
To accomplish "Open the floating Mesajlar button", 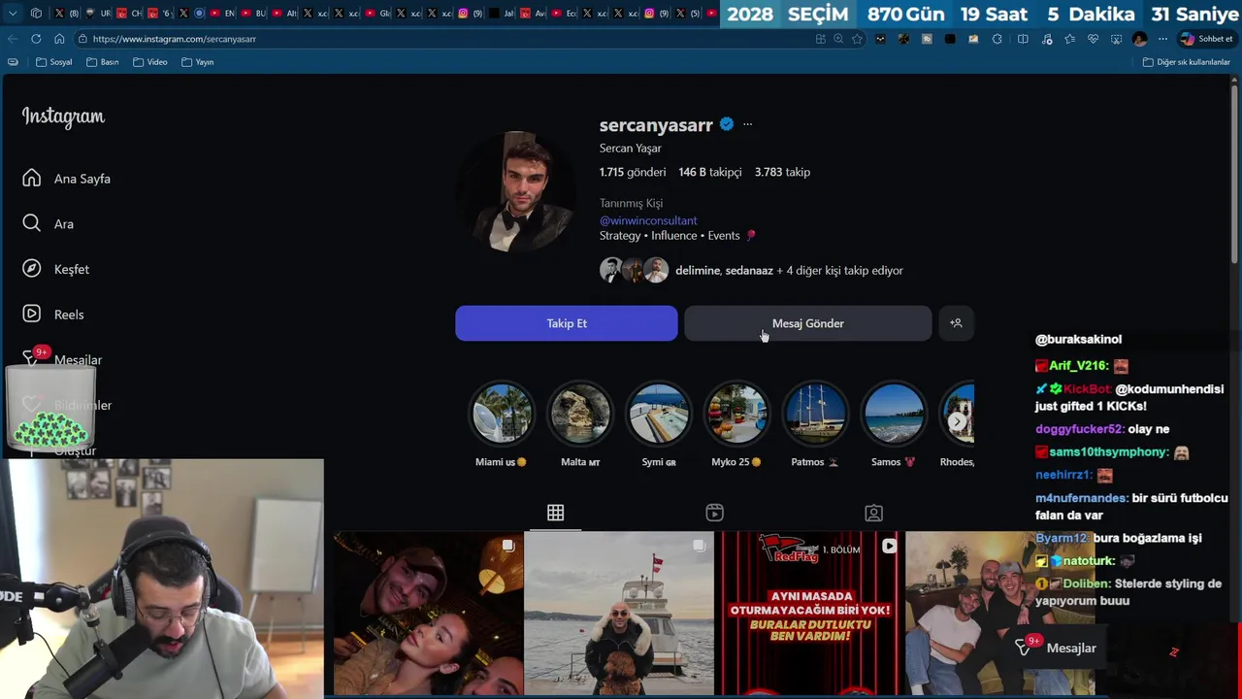I will 1057,648.
